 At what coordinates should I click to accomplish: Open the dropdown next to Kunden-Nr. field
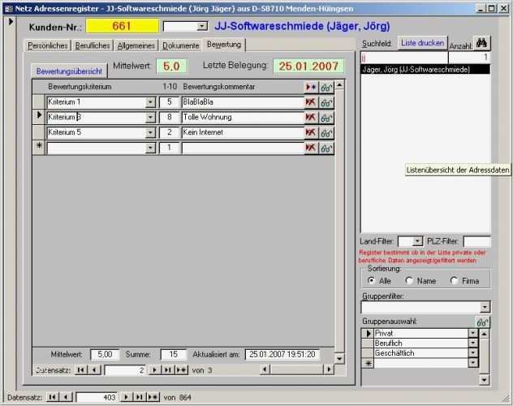[202, 26]
